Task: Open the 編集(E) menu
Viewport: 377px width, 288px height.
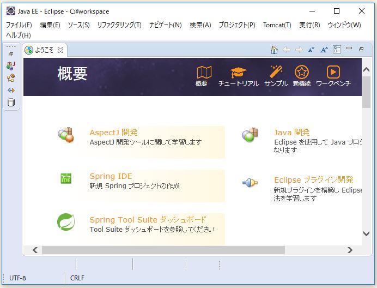Action: [50, 25]
